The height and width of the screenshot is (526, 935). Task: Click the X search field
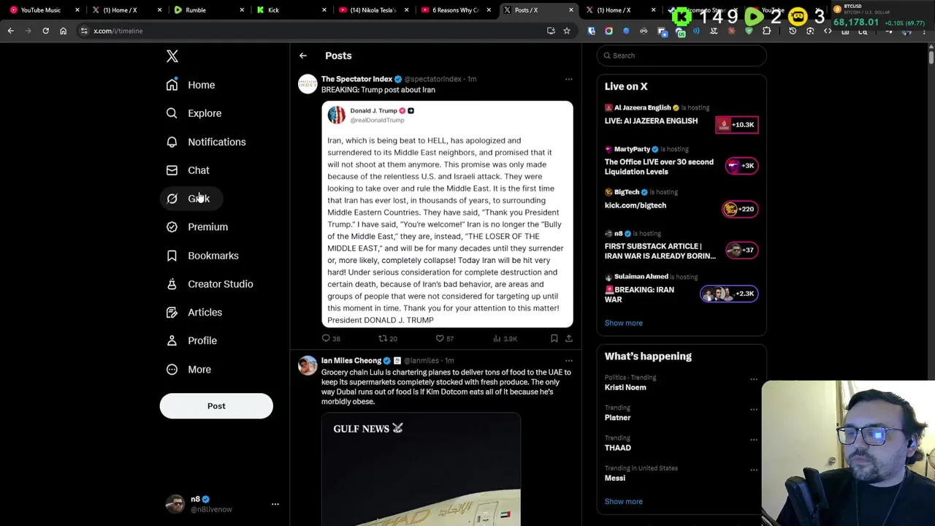pyautogui.click(x=681, y=56)
